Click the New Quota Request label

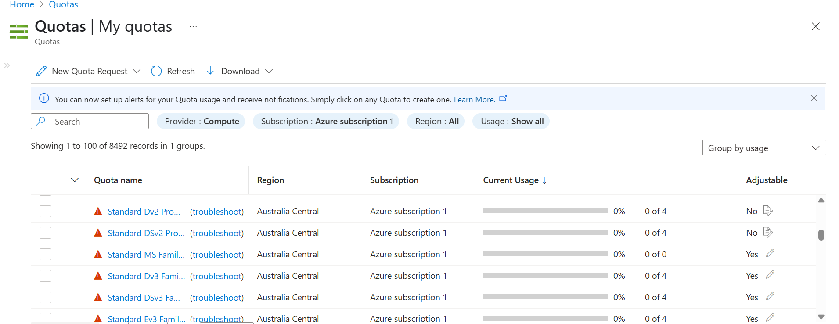click(90, 71)
